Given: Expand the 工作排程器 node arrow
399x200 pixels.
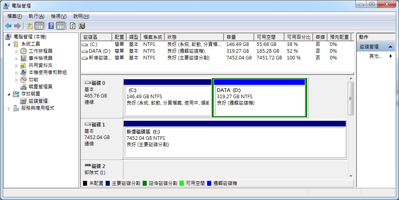Looking at the screenshot, I should coord(17,51).
